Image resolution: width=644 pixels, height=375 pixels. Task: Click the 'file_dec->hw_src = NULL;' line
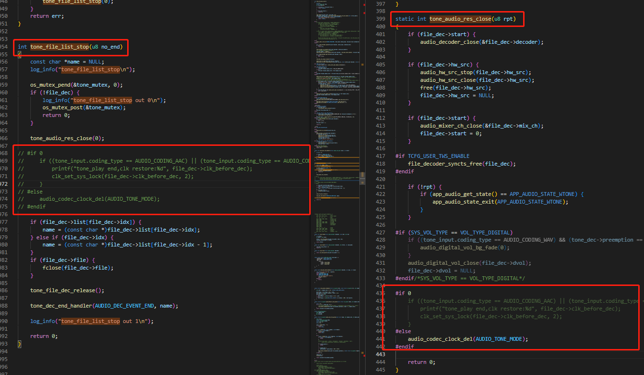tap(457, 95)
